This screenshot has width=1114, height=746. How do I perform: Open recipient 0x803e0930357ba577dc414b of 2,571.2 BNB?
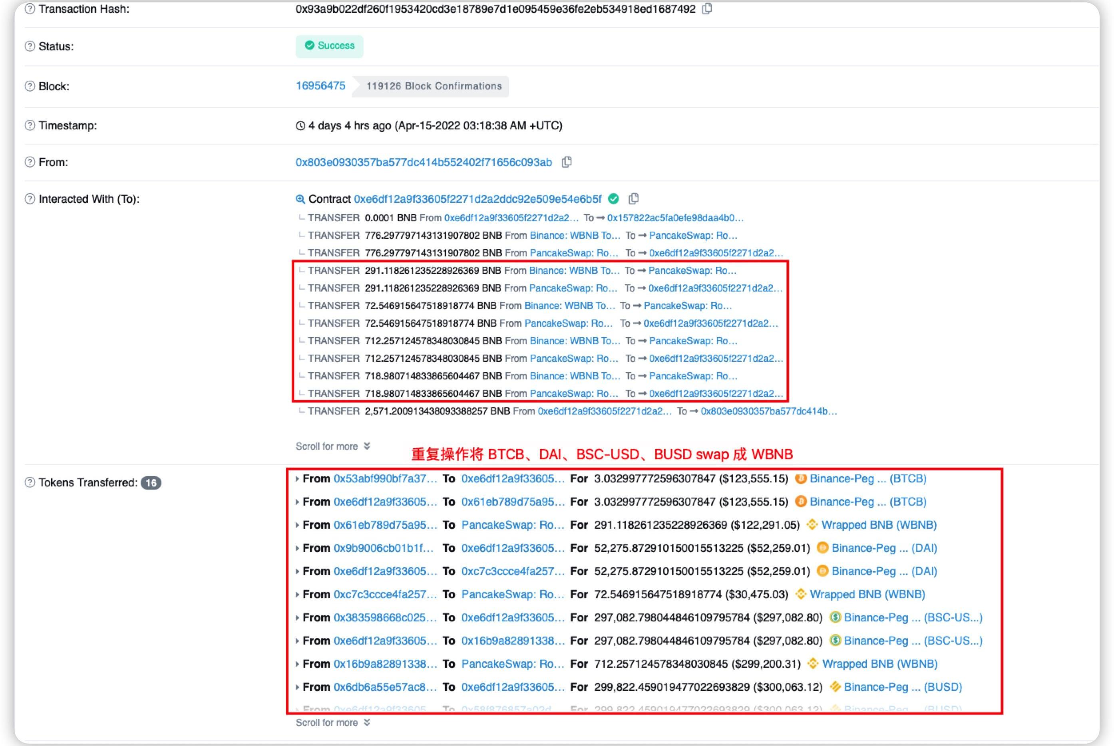click(768, 411)
